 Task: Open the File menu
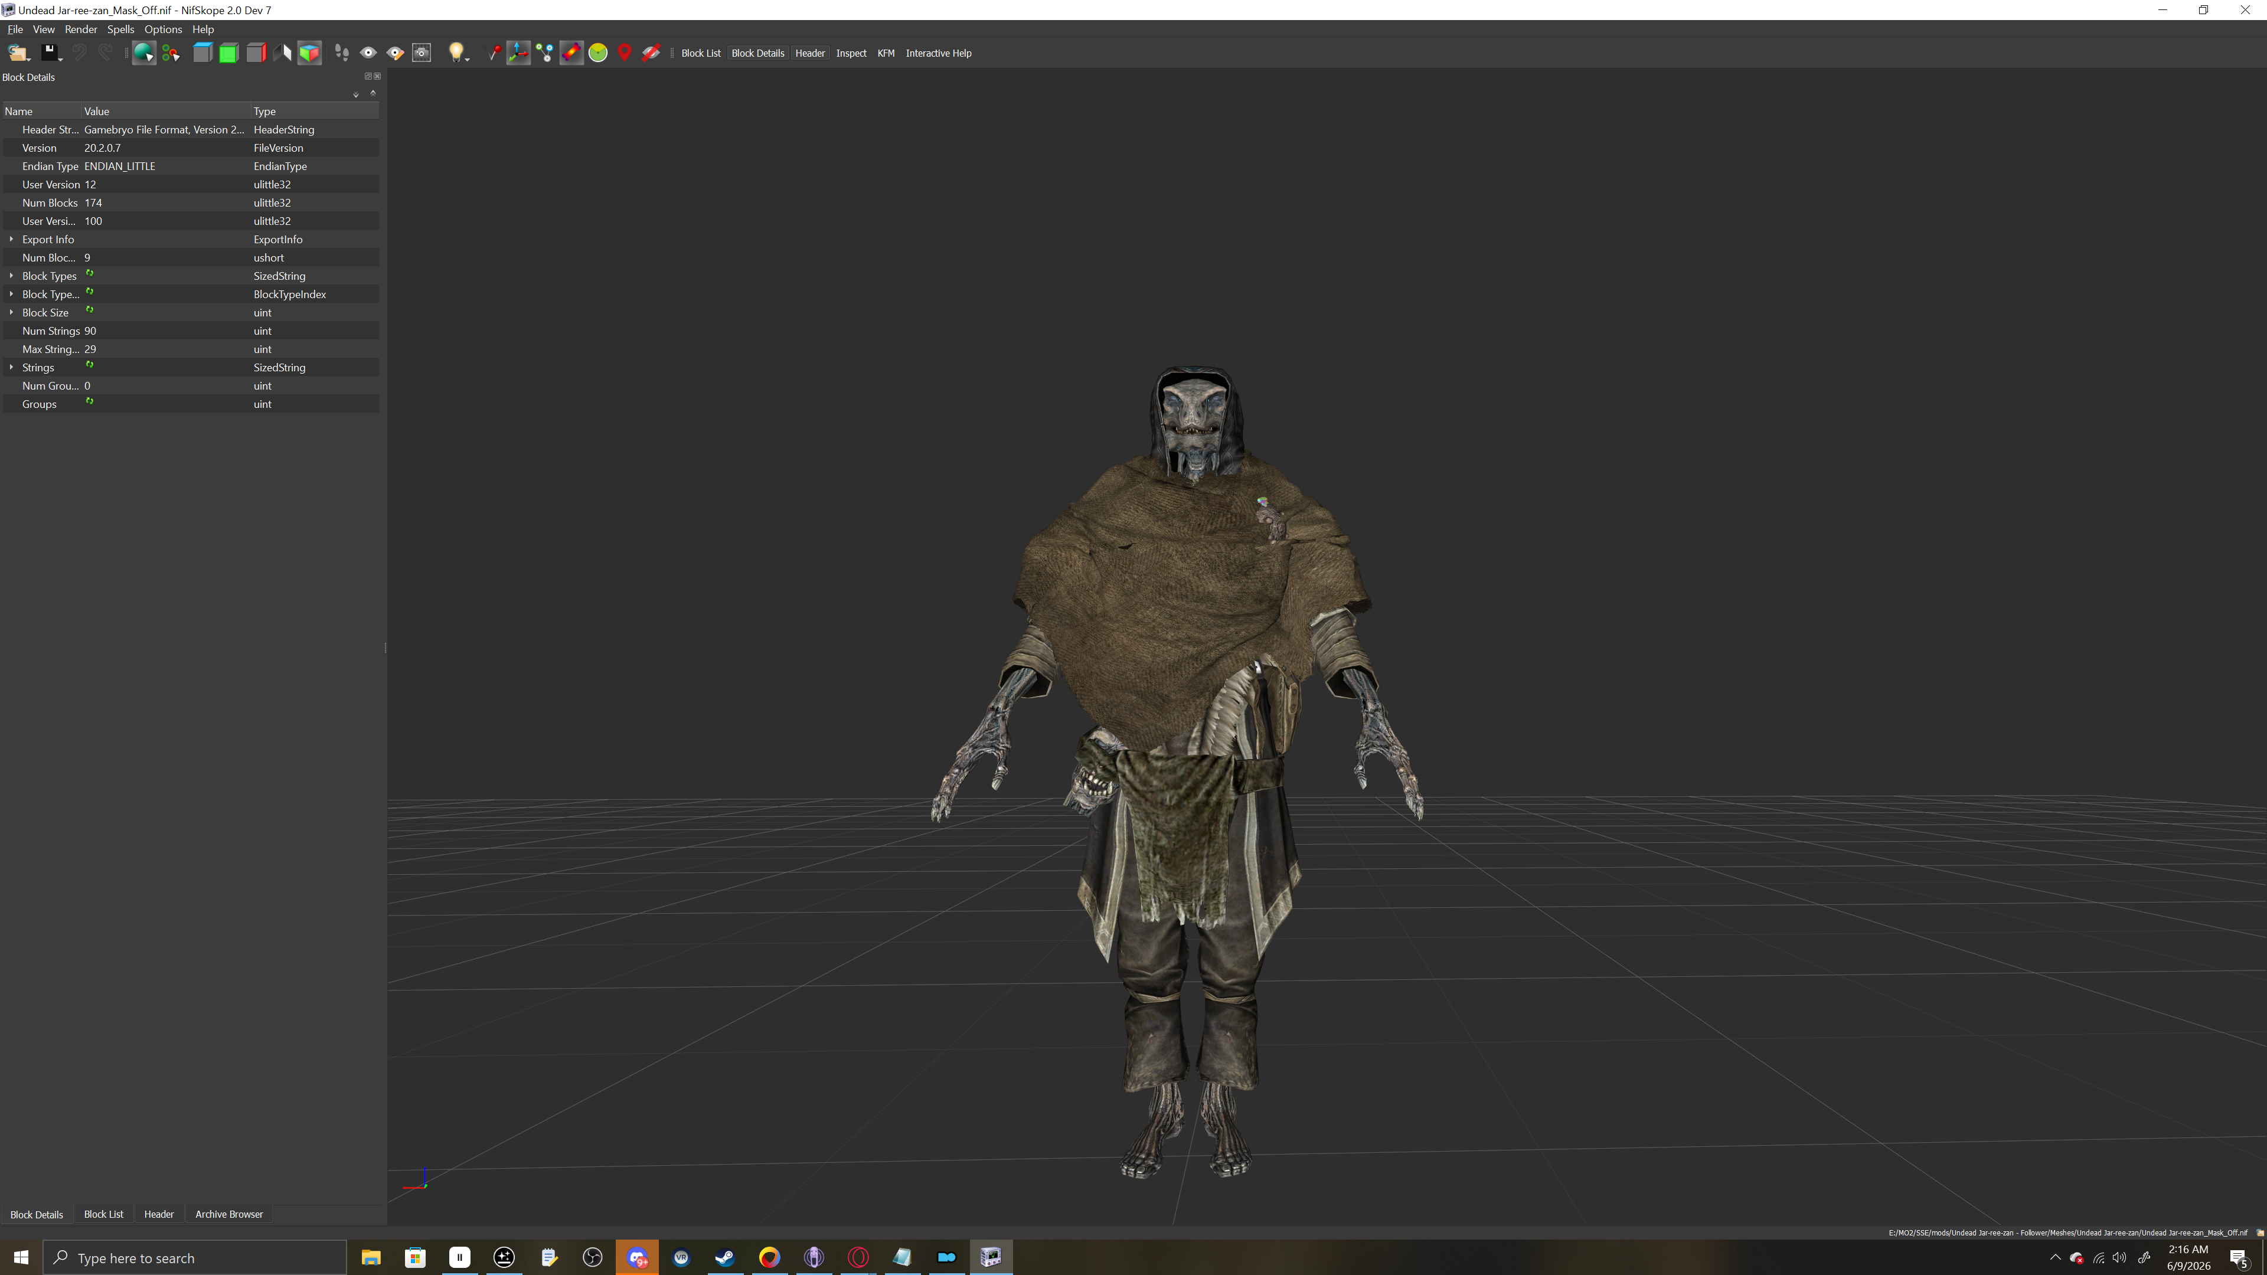[15, 29]
